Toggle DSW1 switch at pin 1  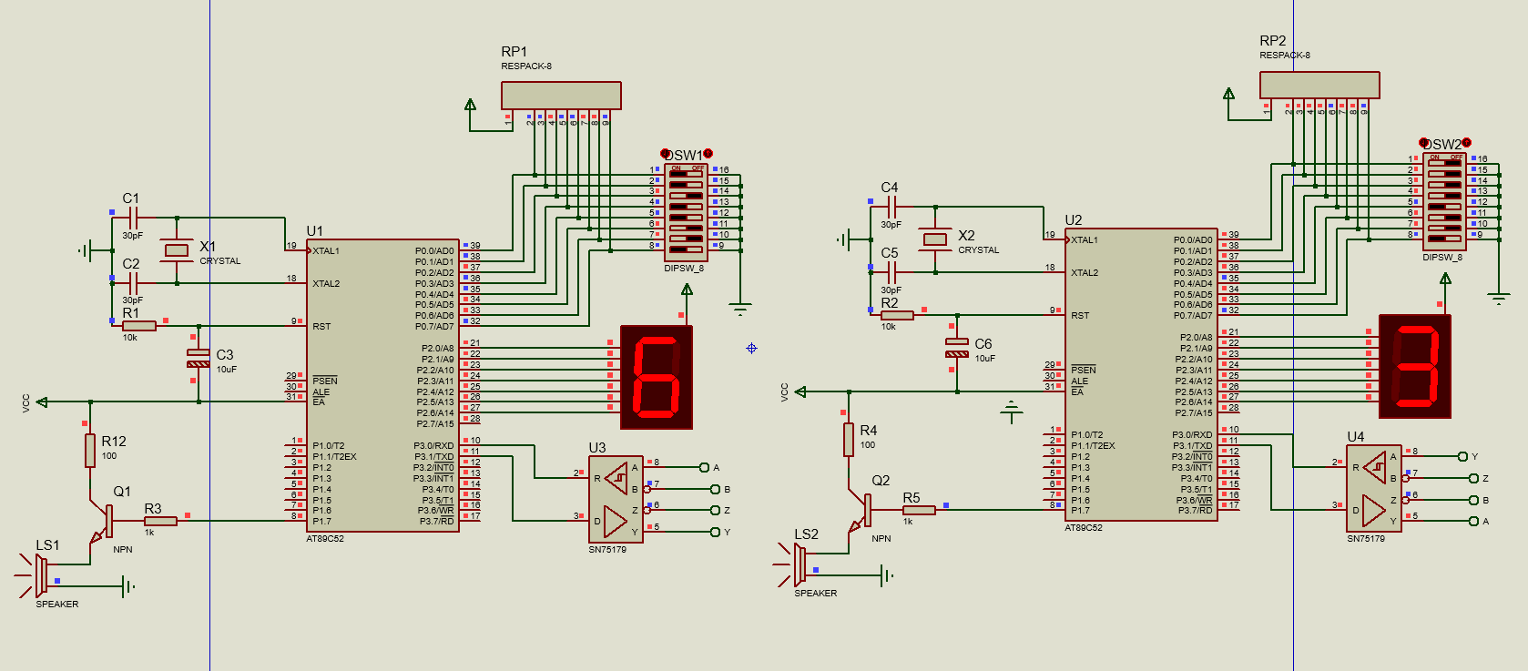pos(687,174)
